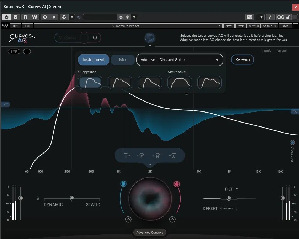
Task: Toggle the Write automation W button
Action: [x=34, y=17]
